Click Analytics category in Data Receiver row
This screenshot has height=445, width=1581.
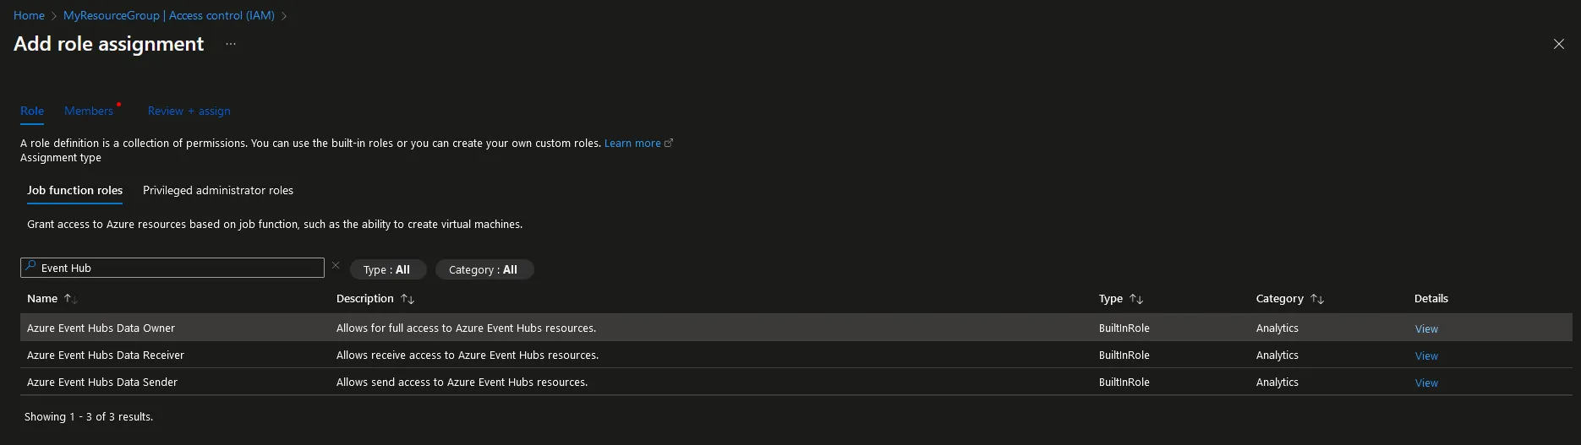point(1277,355)
